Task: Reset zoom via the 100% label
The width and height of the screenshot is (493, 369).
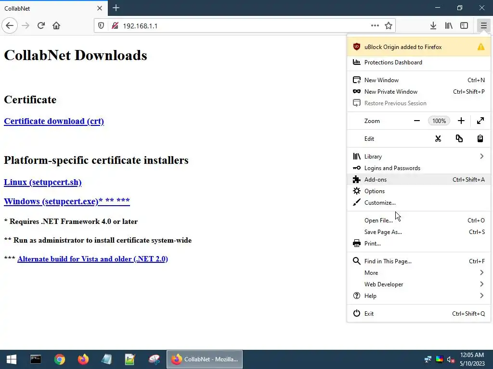Action: [439, 121]
